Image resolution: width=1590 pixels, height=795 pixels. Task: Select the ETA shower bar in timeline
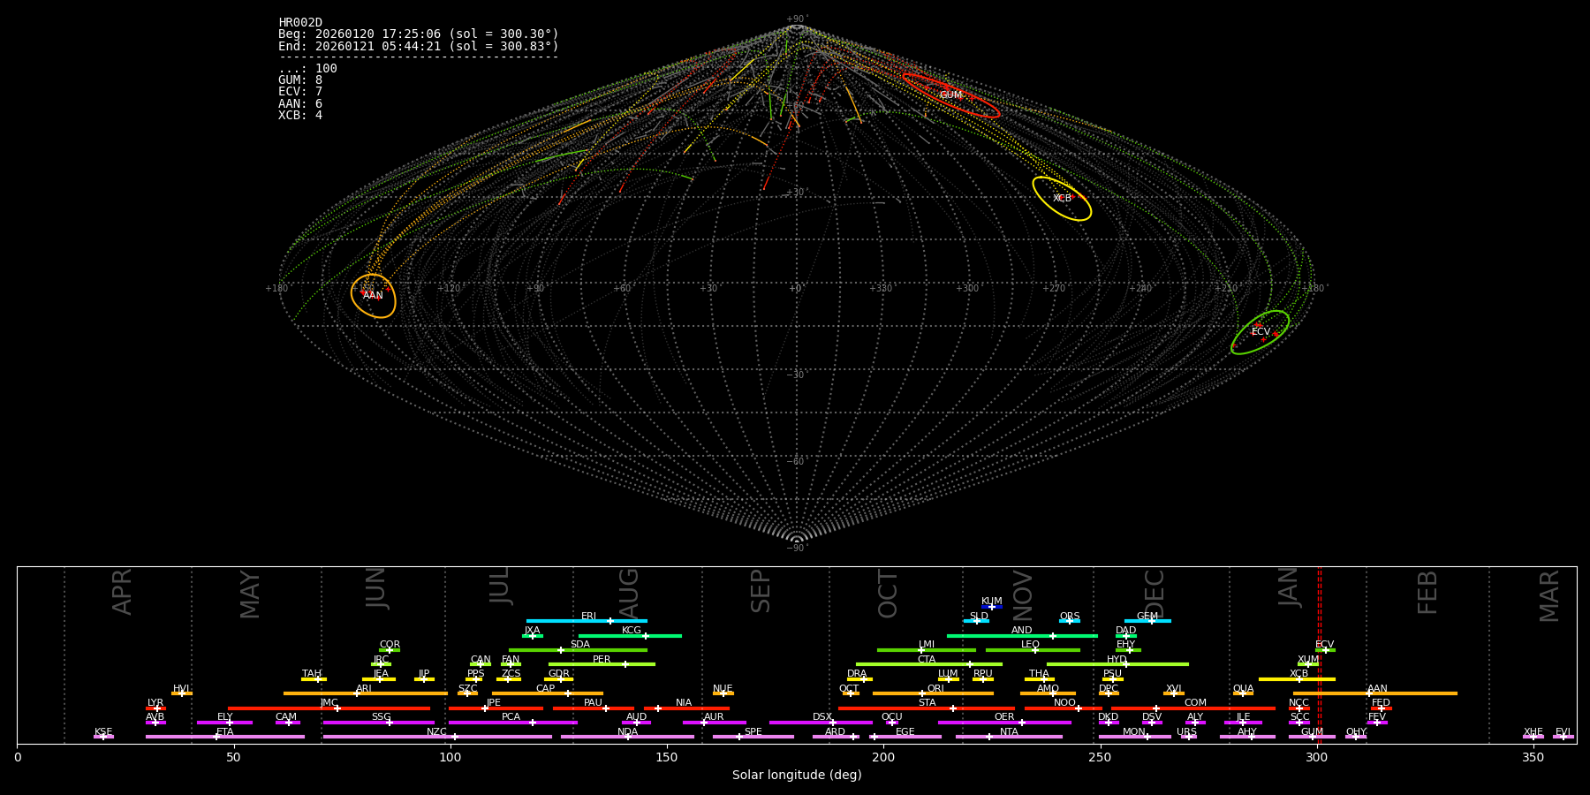coord(225,737)
